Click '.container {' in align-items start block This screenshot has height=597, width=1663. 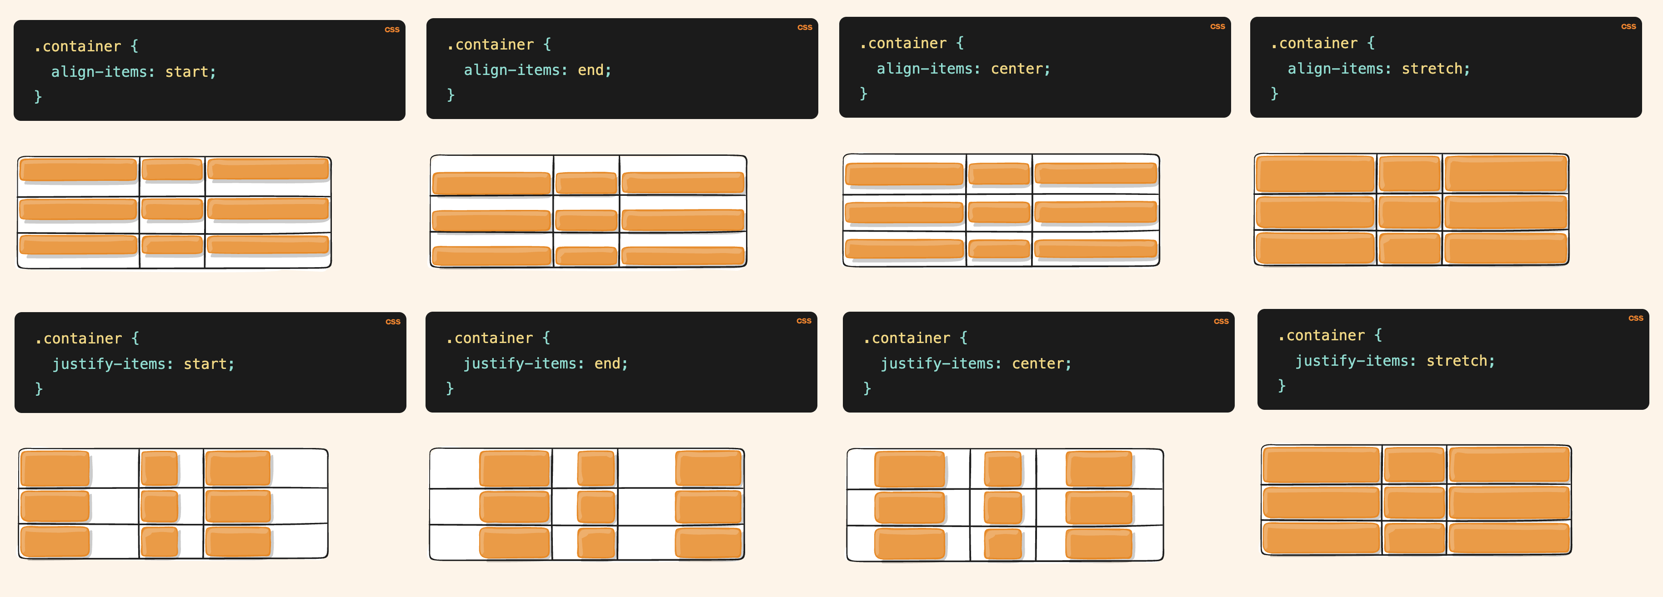click(x=86, y=46)
